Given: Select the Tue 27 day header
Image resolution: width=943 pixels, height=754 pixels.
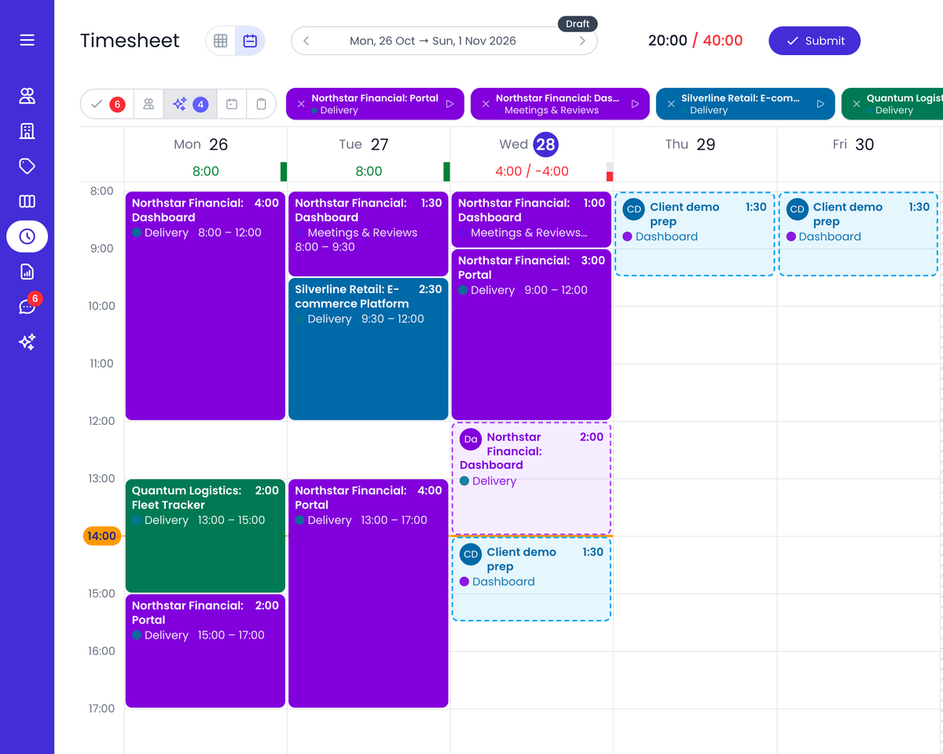Looking at the screenshot, I should click(364, 145).
